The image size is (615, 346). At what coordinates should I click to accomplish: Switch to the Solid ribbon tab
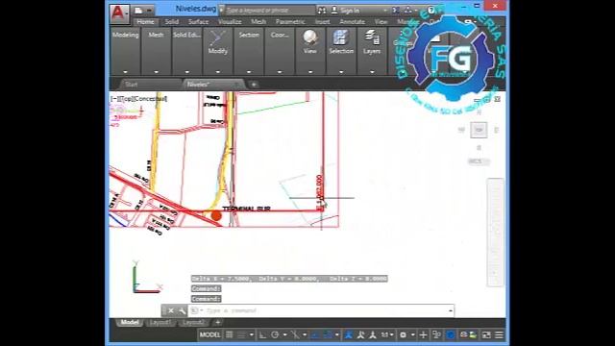point(172,22)
